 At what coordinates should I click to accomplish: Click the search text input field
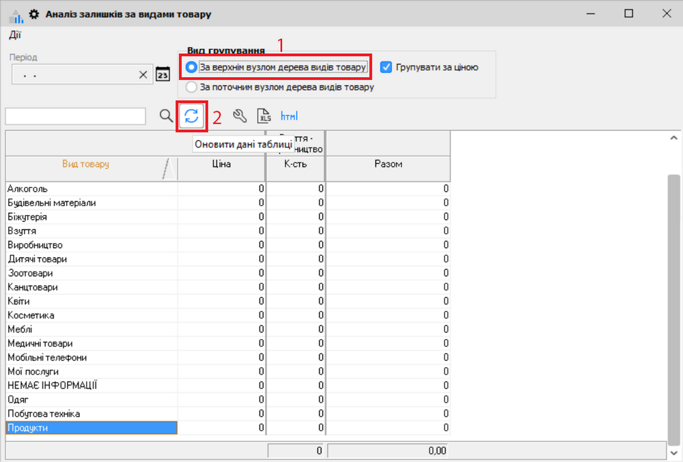(75, 116)
